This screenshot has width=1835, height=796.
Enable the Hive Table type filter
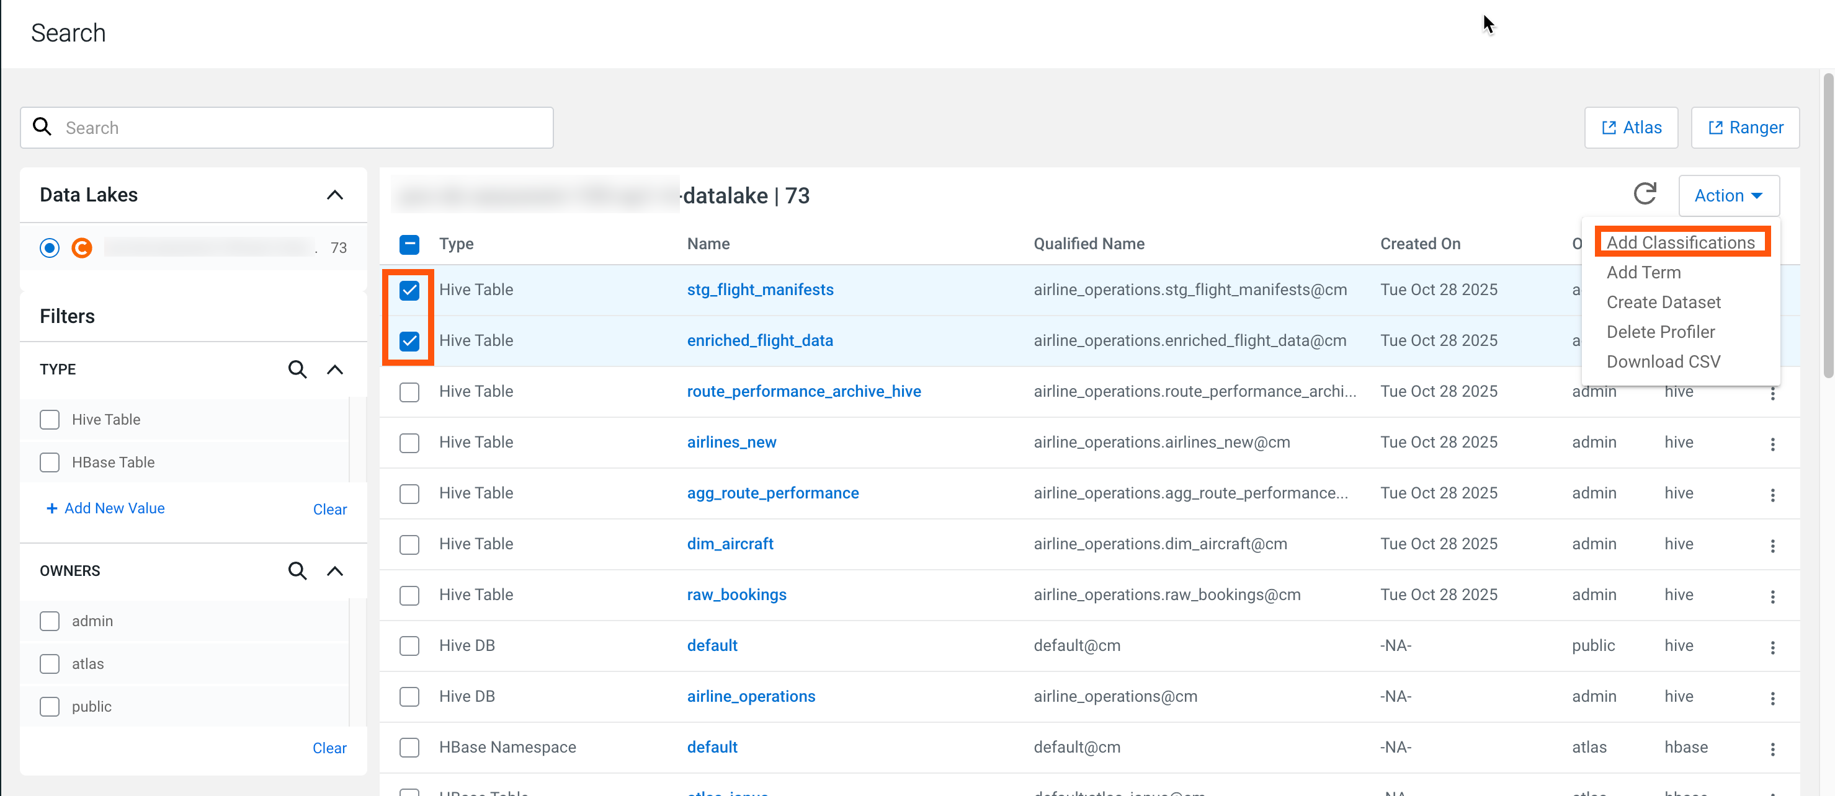[x=50, y=419]
